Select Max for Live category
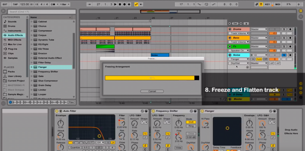 pyautogui.click(x=15, y=44)
